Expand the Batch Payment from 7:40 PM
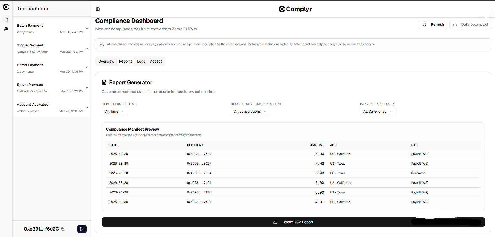Viewport: 495px width, 237px height. coord(87,29)
